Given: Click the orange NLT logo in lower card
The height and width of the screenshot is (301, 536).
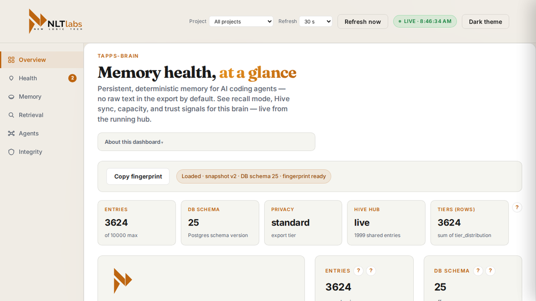Looking at the screenshot, I should (x=123, y=281).
